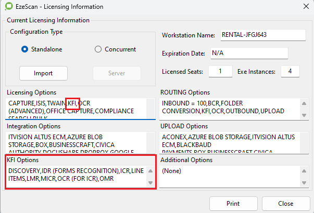
Task: Select the Standalone configuration type
Action: [x=24, y=49]
